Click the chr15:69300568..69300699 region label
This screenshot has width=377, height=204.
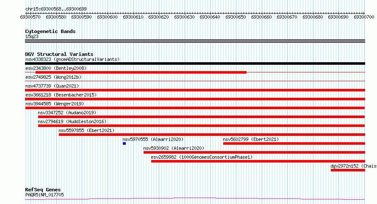tap(56, 9)
